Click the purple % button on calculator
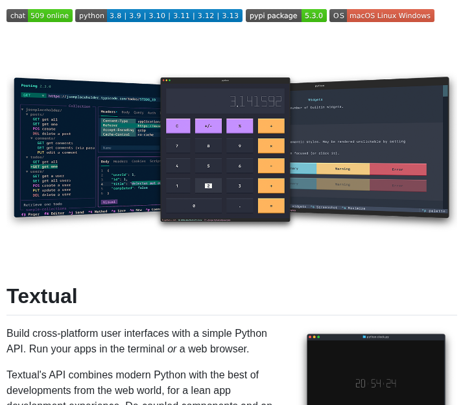 click(x=239, y=126)
